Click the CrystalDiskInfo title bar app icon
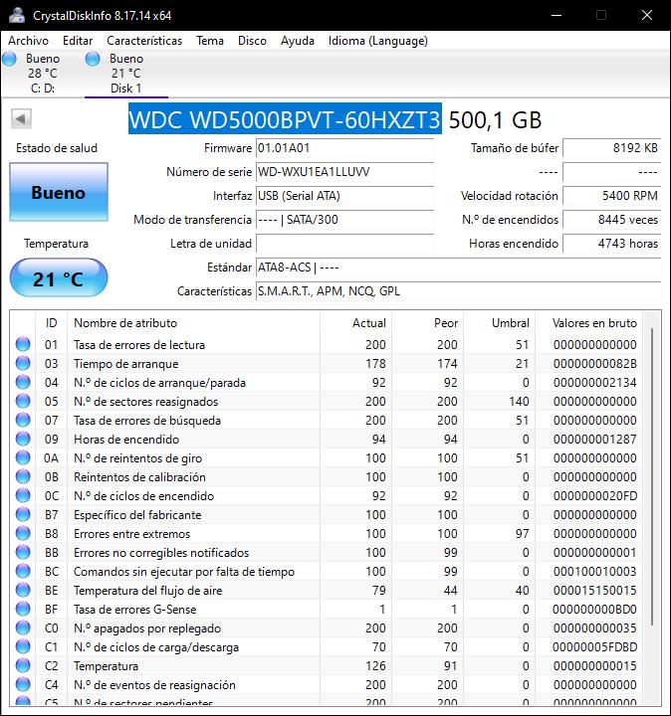The image size is (671, 716). coord(17,15)
